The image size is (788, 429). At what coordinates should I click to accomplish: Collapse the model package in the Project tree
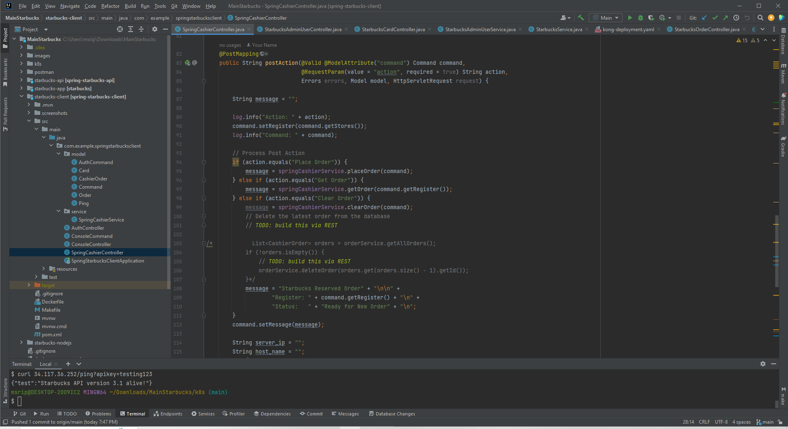point(59,154)
